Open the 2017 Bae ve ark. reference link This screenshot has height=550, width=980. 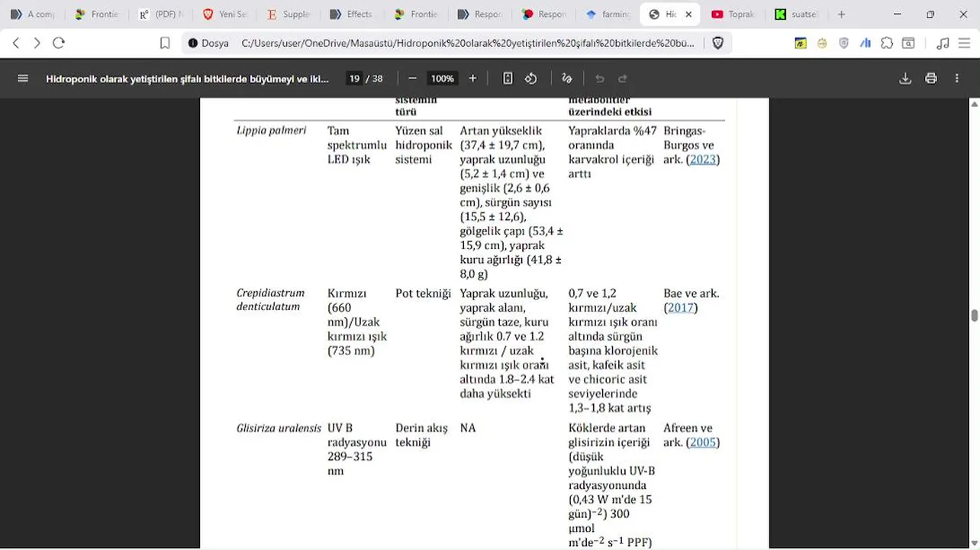[680, 308]
